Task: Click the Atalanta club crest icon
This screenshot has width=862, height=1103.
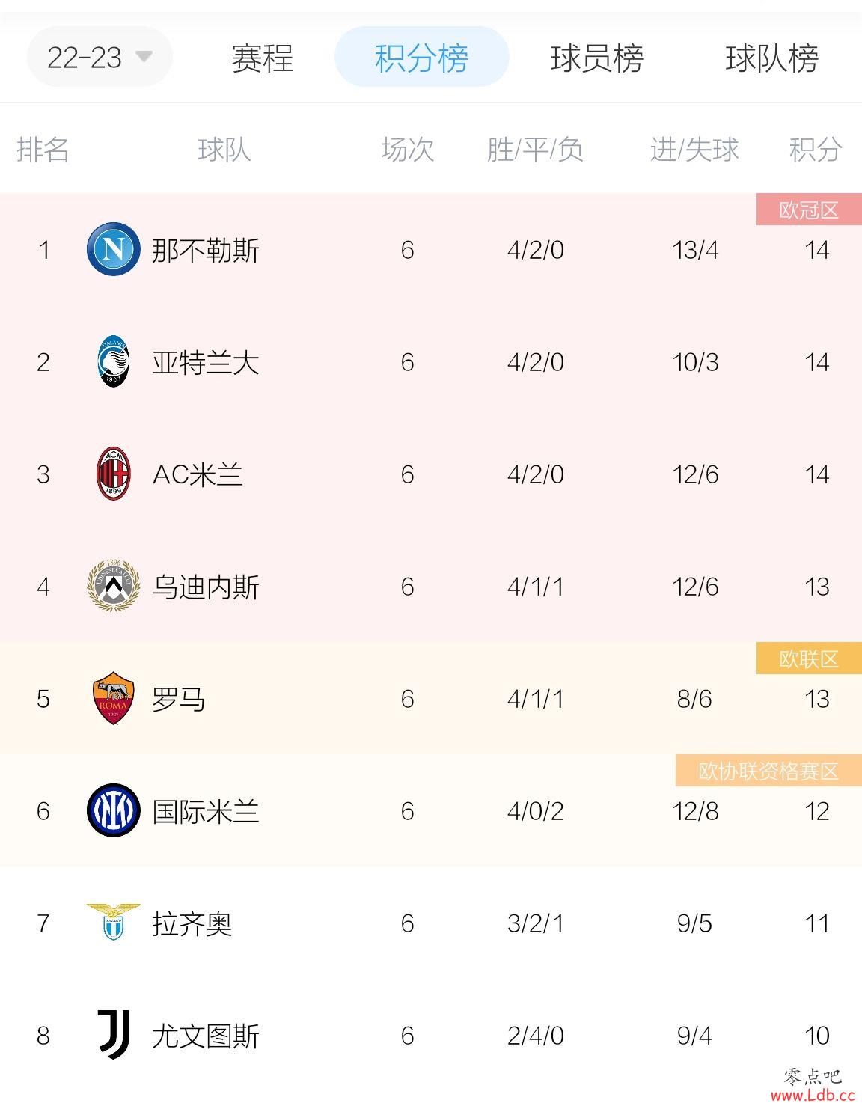Action: tap(114, 361)
